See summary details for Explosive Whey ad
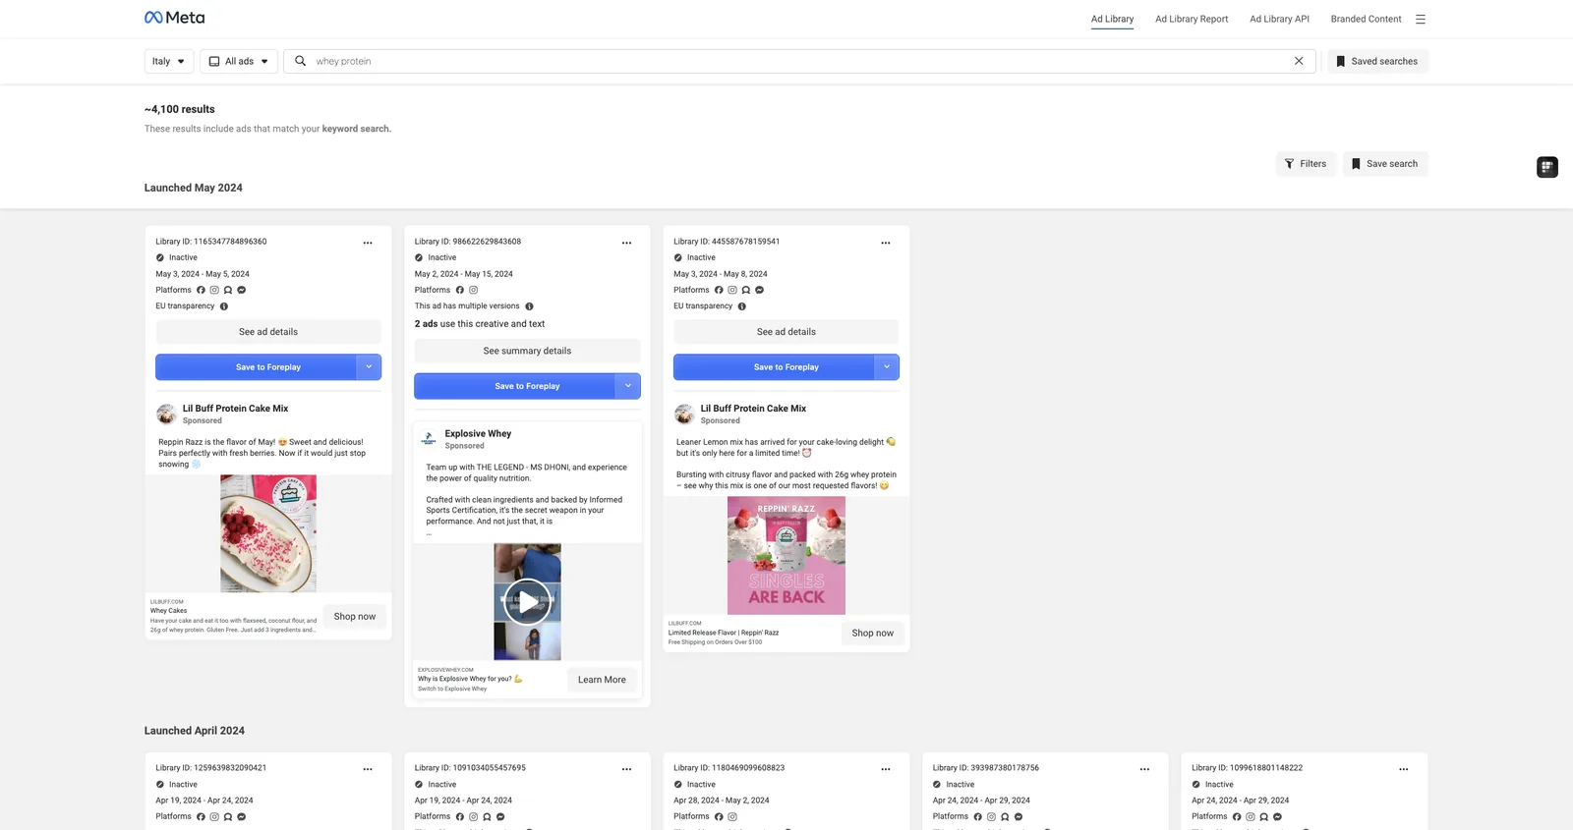1573x830 pixels. pyautogui.click(x=527, y=351)
